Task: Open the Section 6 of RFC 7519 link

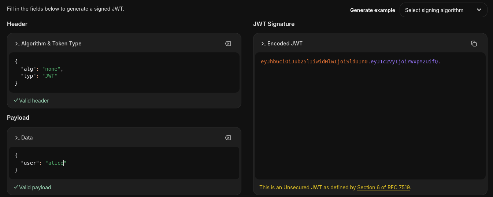Action: 383,187
